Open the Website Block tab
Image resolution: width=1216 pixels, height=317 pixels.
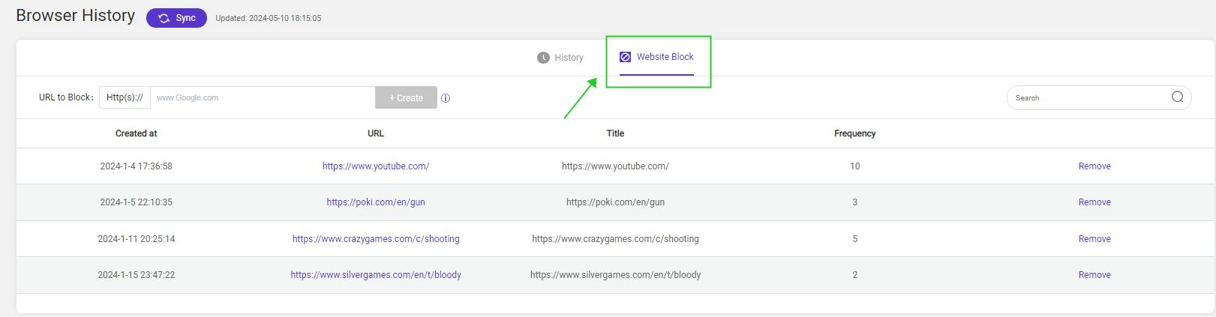click(x=656, y=57)
